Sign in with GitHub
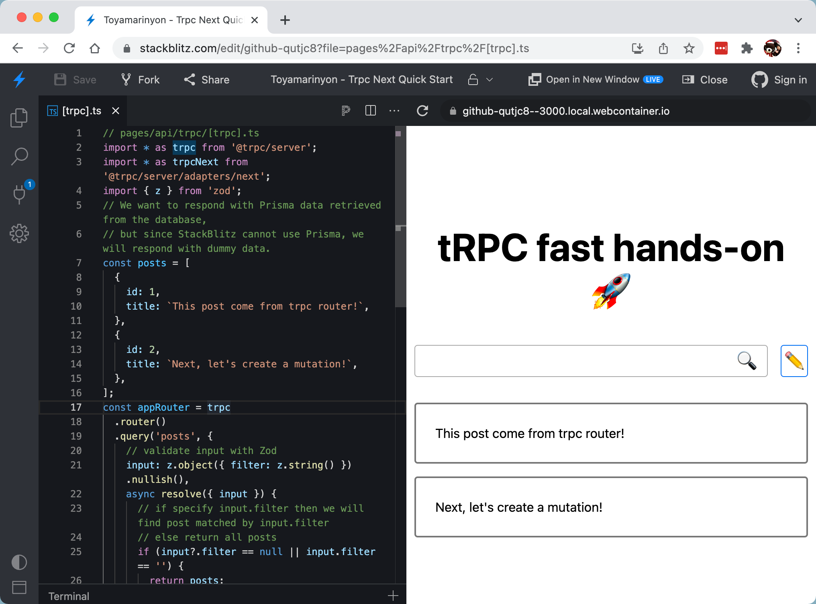 (x=779, y=79)
